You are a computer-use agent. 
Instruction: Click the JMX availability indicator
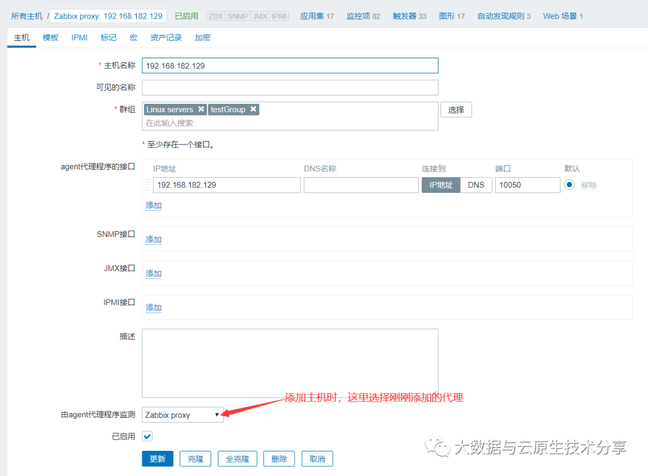(260, 16)
